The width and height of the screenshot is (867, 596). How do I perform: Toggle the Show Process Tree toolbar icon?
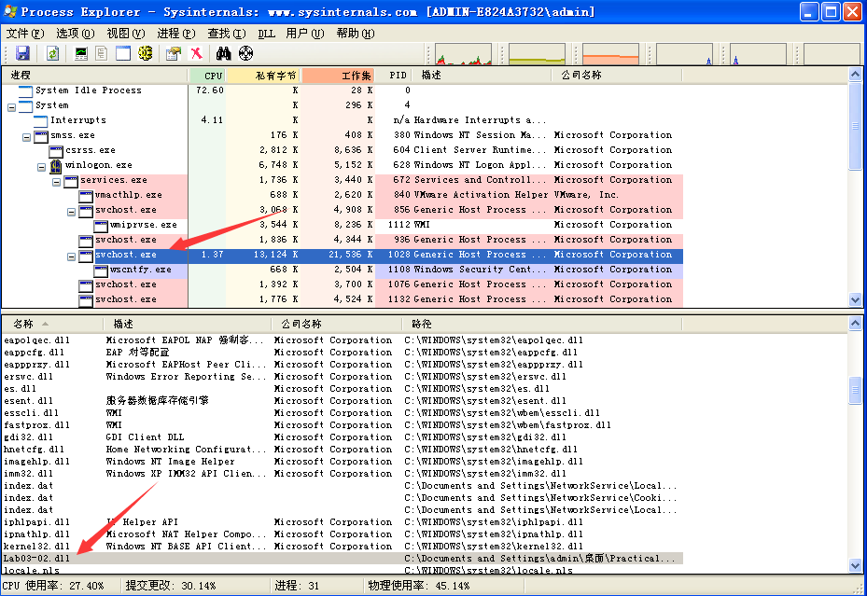pyautogui.click(x=101, y=53)
